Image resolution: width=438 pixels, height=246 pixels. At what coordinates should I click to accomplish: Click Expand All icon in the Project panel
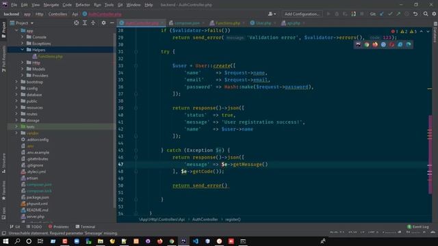[85, 23]
